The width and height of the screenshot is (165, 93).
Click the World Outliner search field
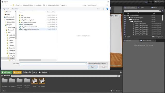(141, 11)
